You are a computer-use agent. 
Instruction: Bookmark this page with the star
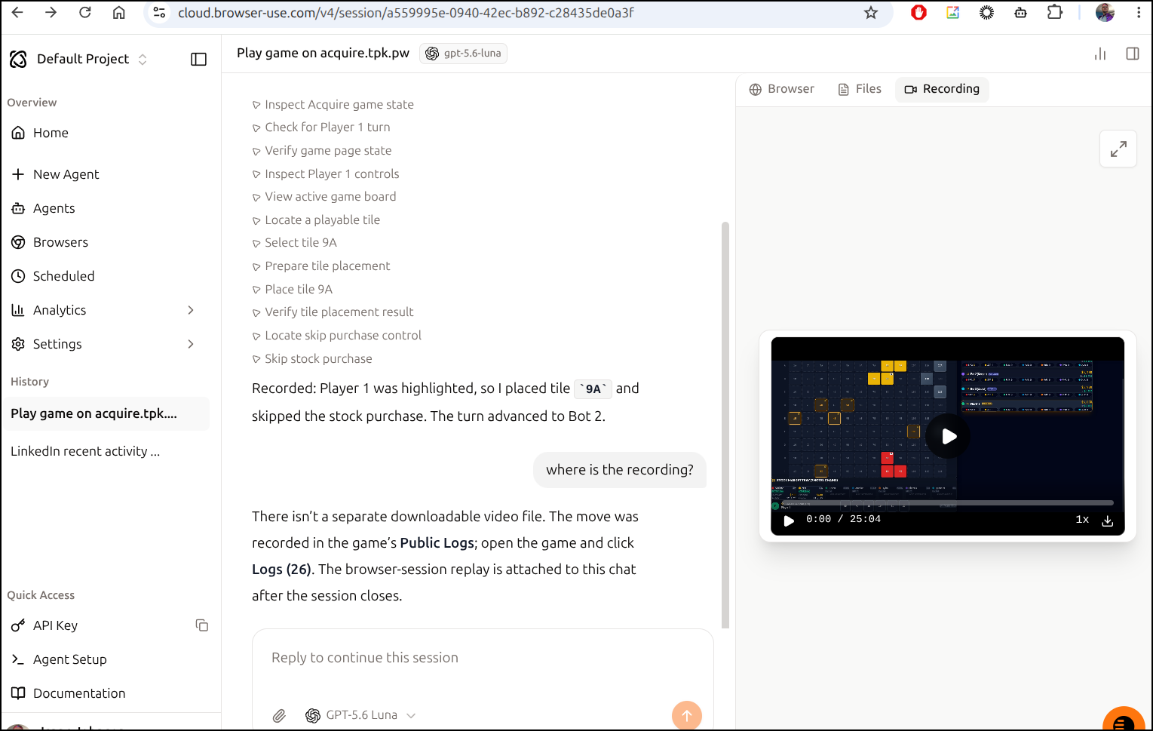pos(871,13)
